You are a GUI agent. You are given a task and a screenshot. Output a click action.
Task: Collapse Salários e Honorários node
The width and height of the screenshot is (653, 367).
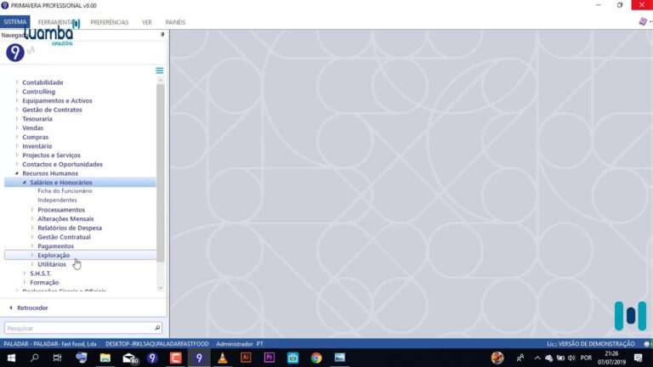[25, 183]
